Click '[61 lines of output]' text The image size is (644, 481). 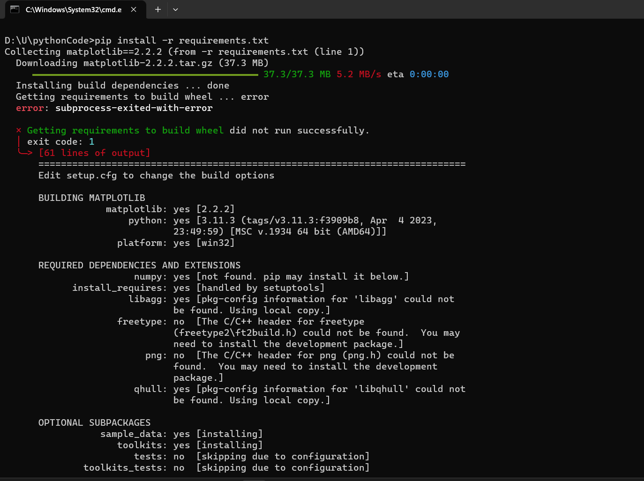[94, 153]
